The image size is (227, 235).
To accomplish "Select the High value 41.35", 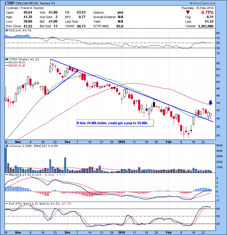I will click(28, 17).
